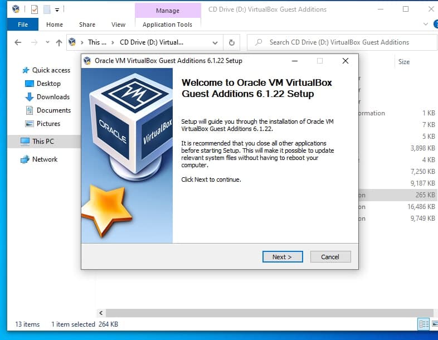Select file row with 265 KB
The image size is (438, 340).
pos(398,195)
